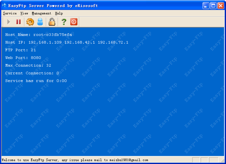The height and width of the screenshot is (164, 226).
Task: Click the padlock lock icon
Action: [x=52, y=22]
